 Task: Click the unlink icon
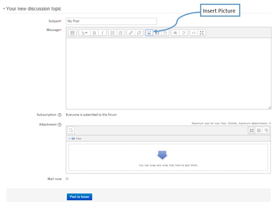click(x=139, y=33)
